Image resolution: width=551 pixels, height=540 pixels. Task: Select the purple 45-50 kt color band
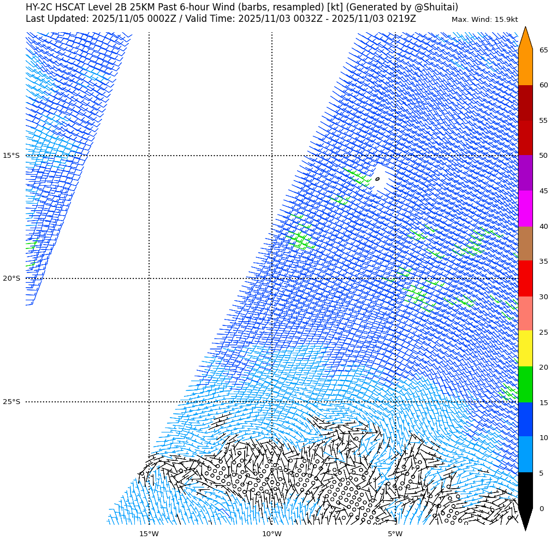(525, 173)
